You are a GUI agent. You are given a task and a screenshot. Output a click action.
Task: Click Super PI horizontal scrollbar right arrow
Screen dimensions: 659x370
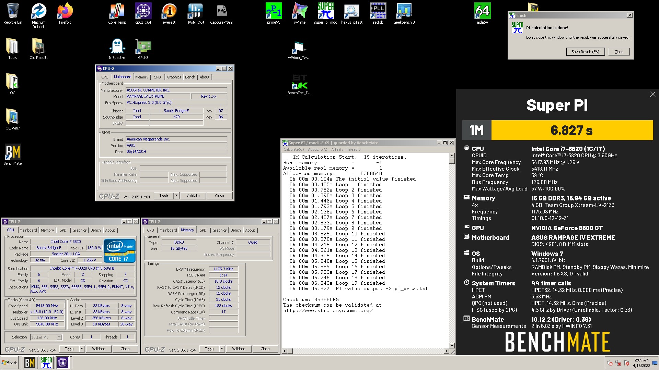coord(446,351)
